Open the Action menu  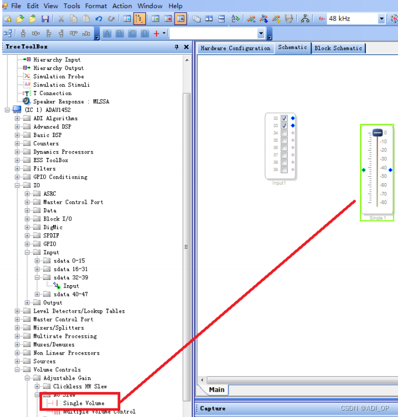(122, 6)
